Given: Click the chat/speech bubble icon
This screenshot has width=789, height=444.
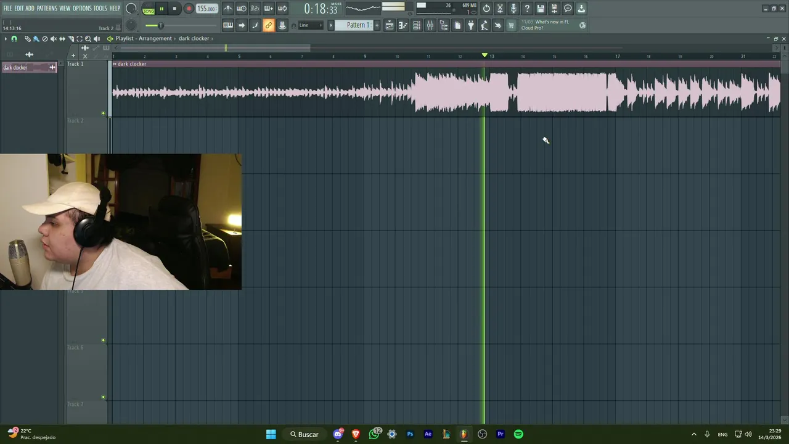Looking at the screenshot, I should 568,9.
